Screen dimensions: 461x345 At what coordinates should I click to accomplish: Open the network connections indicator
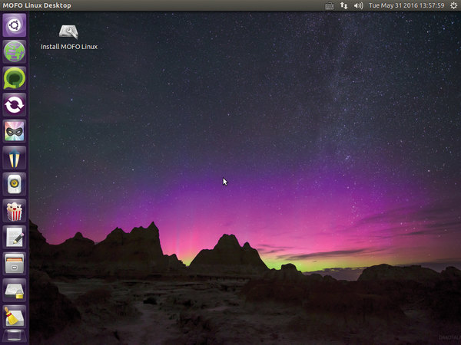tap(343, 5)
